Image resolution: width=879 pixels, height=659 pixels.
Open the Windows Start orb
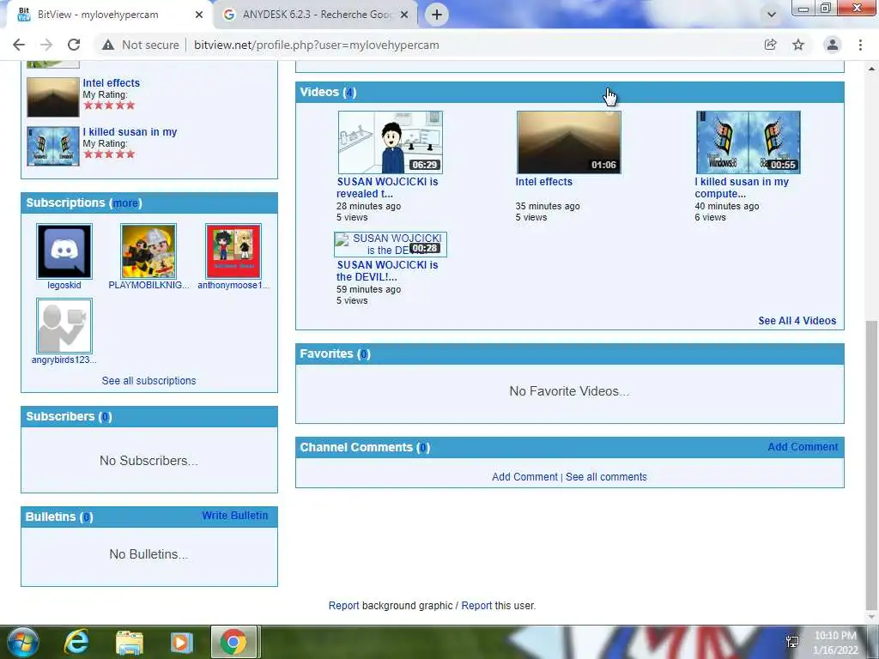[x=22, y=642]
